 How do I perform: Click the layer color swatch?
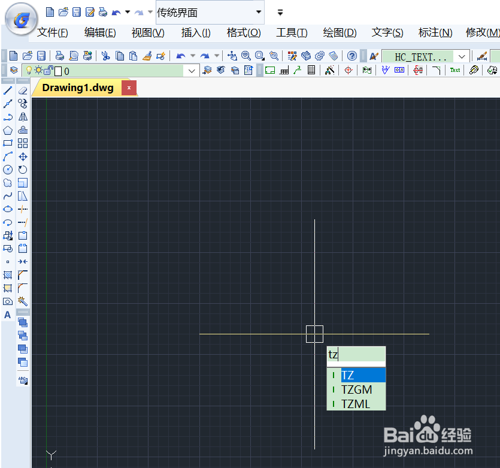coord(57,70)
